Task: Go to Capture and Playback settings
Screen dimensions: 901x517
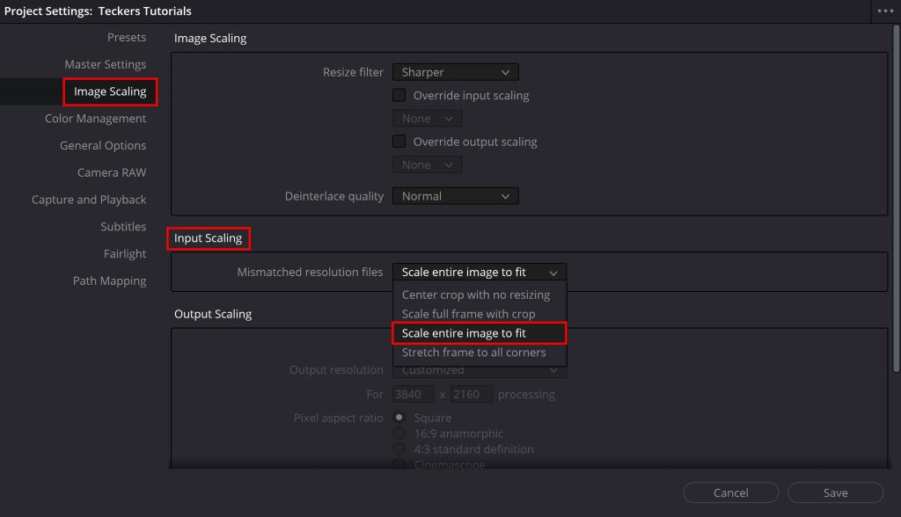Action: (x=88, y=200)
